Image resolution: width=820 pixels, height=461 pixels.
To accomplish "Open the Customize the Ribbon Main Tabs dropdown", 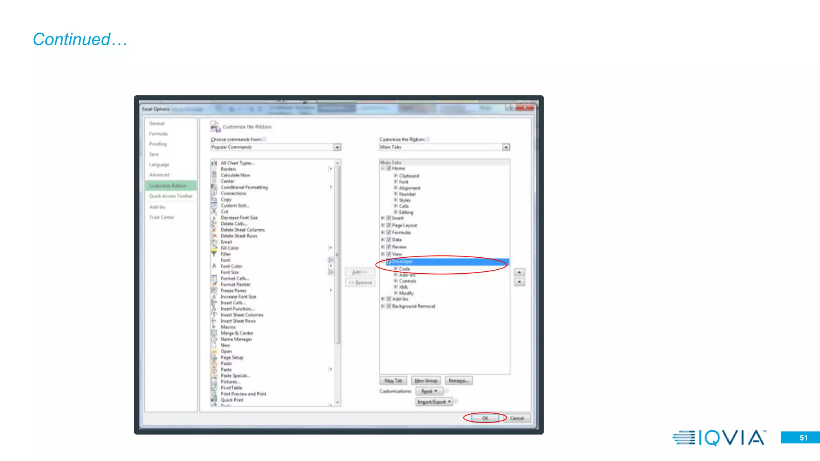I will tap(506, 147).
